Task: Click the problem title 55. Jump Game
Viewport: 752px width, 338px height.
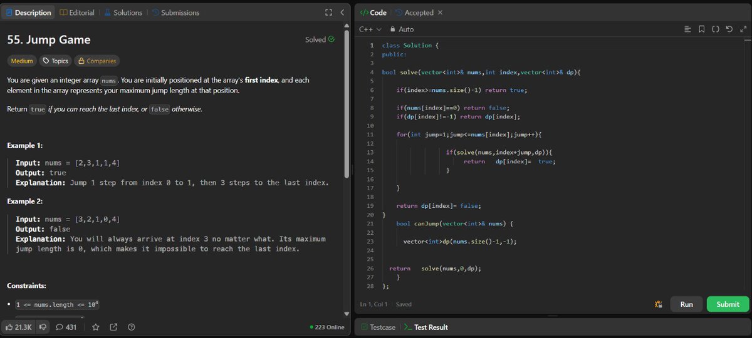Action: [x=49, y=39]
